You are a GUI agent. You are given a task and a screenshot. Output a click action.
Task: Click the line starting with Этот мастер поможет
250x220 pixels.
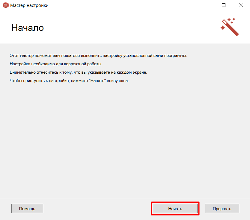tap(98, 56)
